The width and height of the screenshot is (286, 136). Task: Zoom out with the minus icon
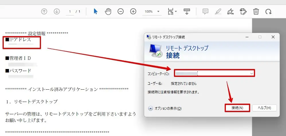[121, 11]
